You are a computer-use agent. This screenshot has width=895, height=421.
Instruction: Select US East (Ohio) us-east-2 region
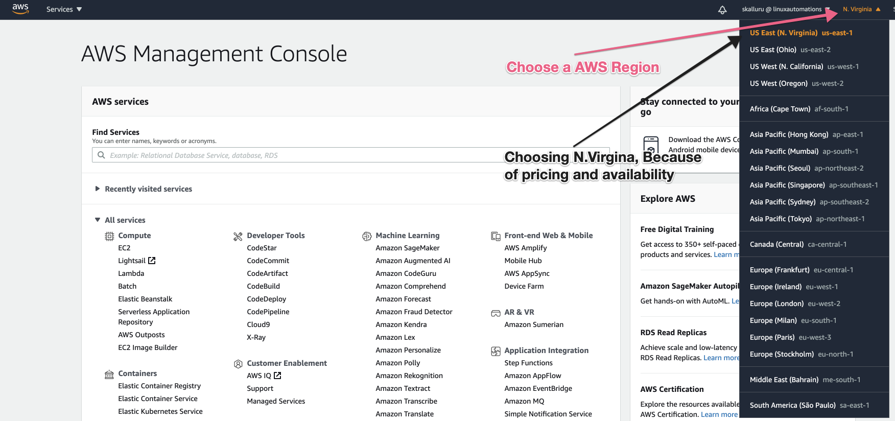point(814,50)
